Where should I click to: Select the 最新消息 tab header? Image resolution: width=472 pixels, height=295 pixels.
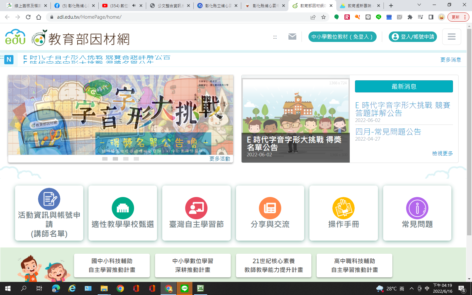pos(404,87)
